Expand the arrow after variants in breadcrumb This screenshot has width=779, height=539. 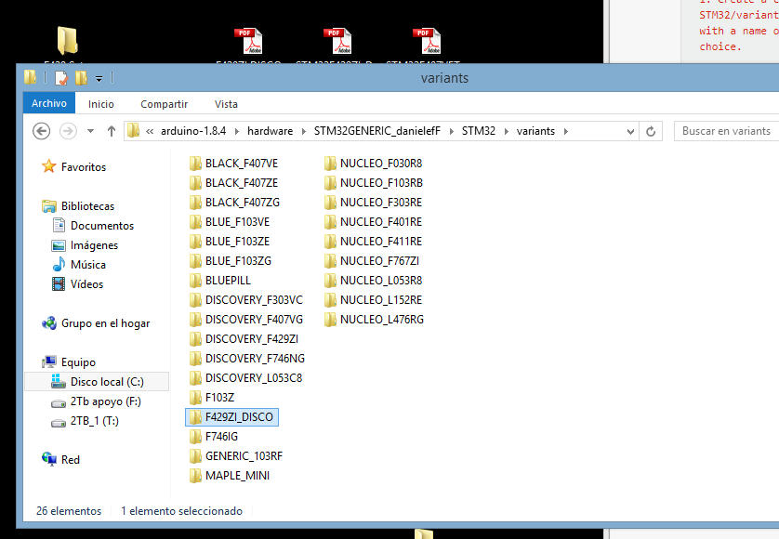coord(565,132)
